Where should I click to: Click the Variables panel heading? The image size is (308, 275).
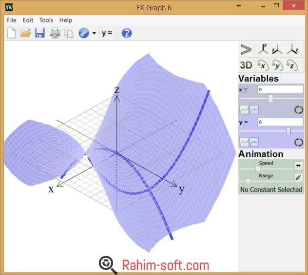258,79
